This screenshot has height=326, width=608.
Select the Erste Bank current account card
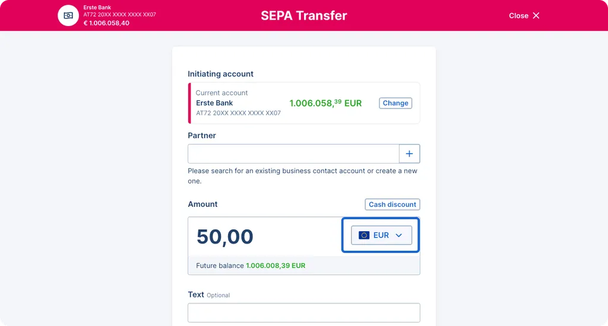(303, 103)
